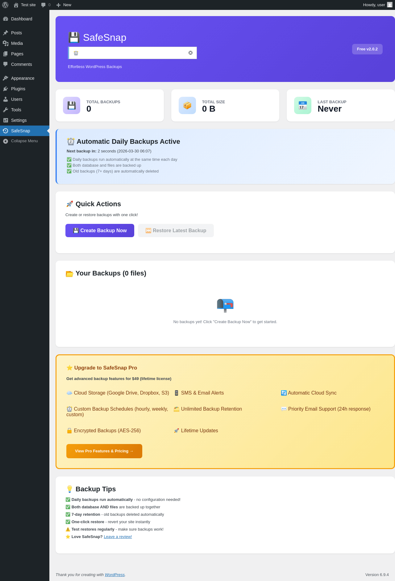Open the Settings menu in sidebar
The width and height of the screenshot is (395, 581).
point(25,120)
